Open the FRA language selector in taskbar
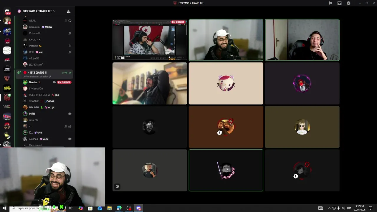 point(349,208)
